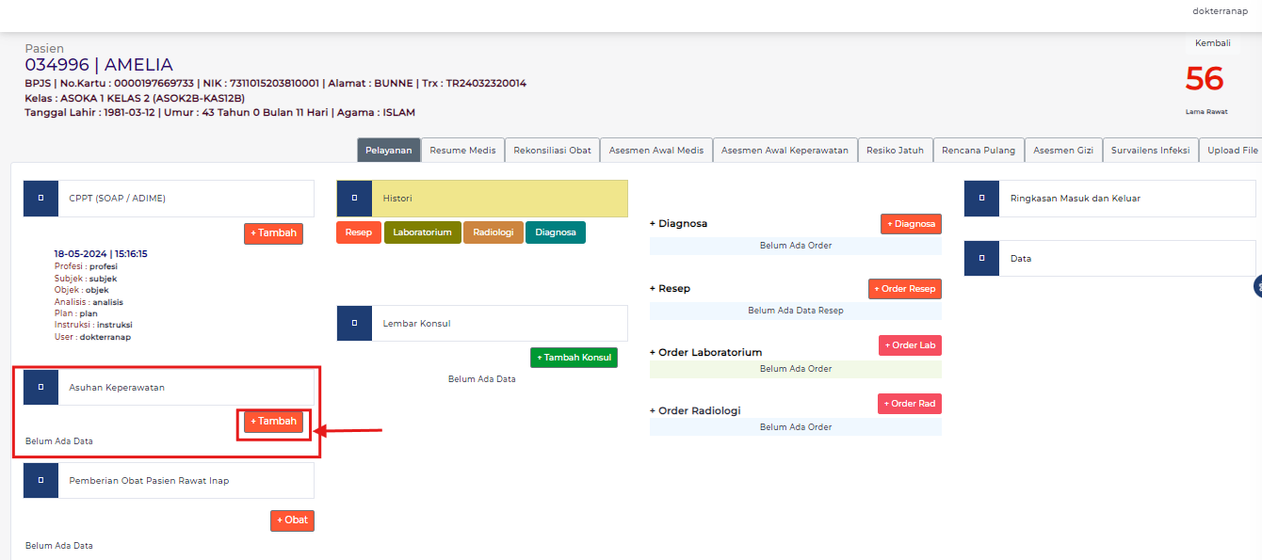
Task: Click the CPPT (SOAP / ADIME) square icon
Action: (x=40, y=199)
